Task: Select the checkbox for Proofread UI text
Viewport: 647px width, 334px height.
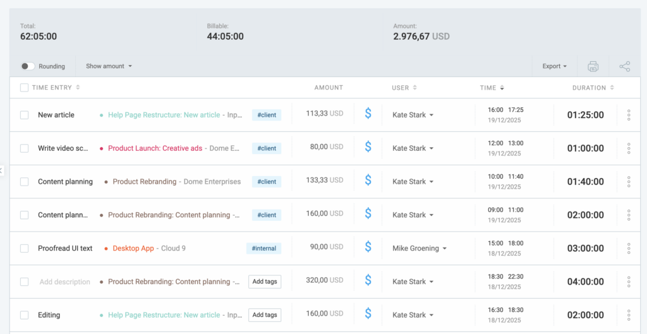Action: coord(24,248)
